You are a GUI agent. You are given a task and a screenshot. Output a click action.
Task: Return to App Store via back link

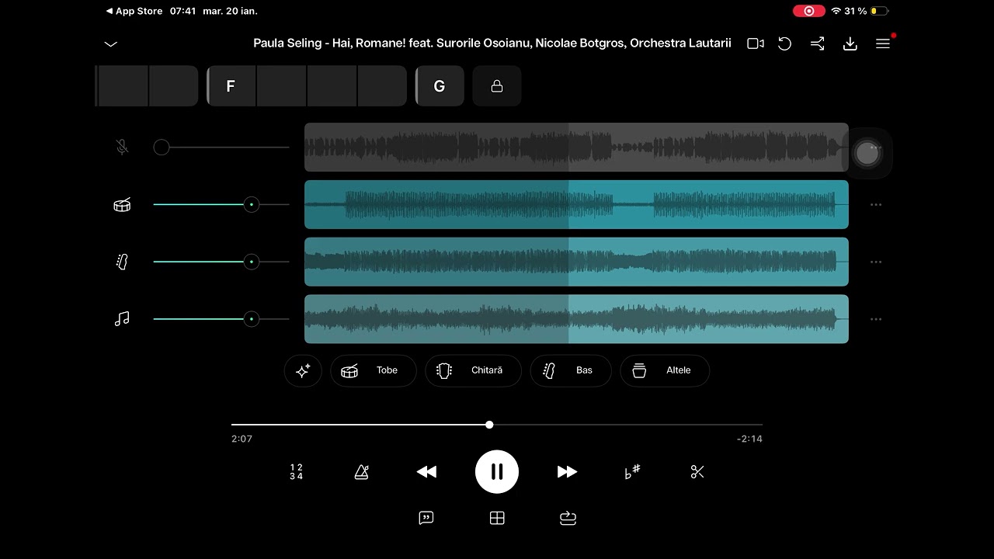(x=134, y=12)
